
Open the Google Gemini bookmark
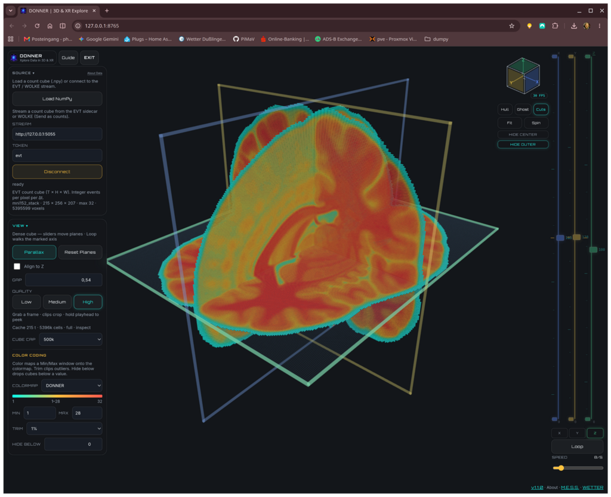pyautogui.click(x=98, y=39)
